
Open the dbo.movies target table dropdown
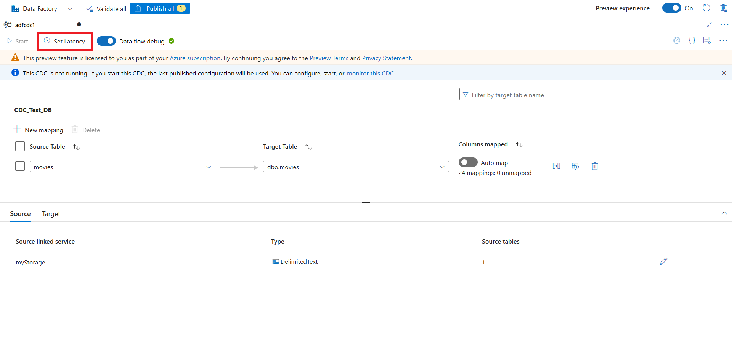pyautogui.click(x=442, y=167)
